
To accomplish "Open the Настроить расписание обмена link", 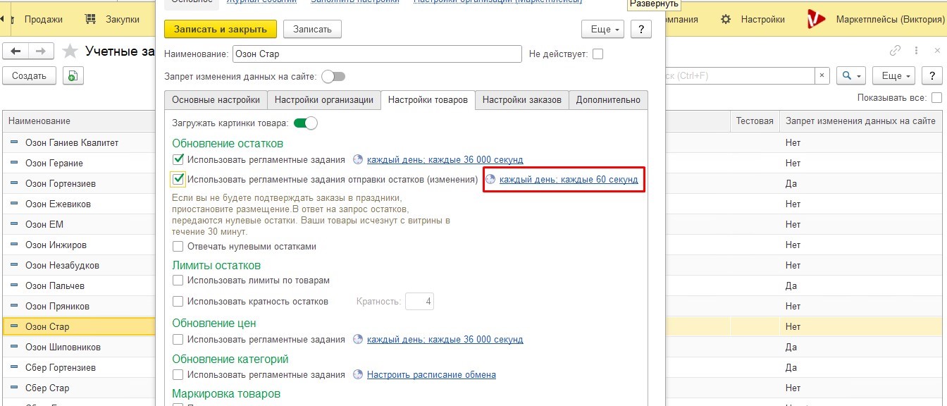I will 431,374.
